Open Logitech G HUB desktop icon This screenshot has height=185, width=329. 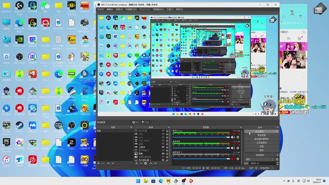click(19, 8)
